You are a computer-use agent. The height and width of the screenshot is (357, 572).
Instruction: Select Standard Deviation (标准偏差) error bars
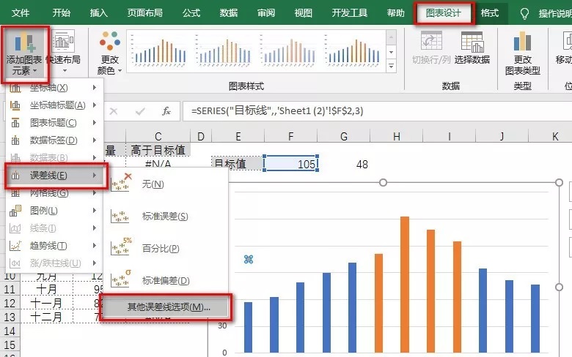[164, 280]
